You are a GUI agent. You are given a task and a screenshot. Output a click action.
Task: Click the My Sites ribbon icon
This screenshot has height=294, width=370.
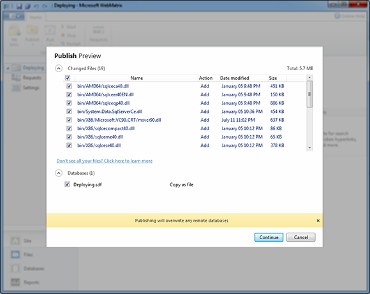coord(15,31)
